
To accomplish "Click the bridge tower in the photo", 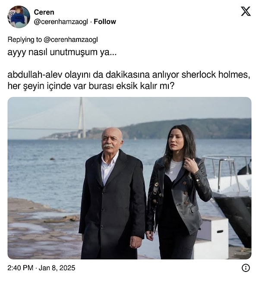I will [82, 118].
